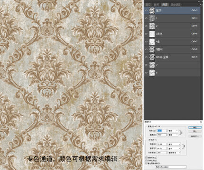The width and height of the screenshot is (204, 170).
Task: Toggle visibility of channel 1
Action: (x=146, y=18)
